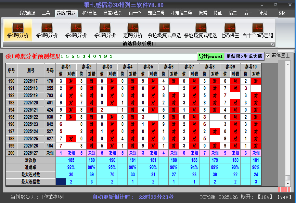
Task: Click the vertical scrollbar thumb
Action: [288, 178]
